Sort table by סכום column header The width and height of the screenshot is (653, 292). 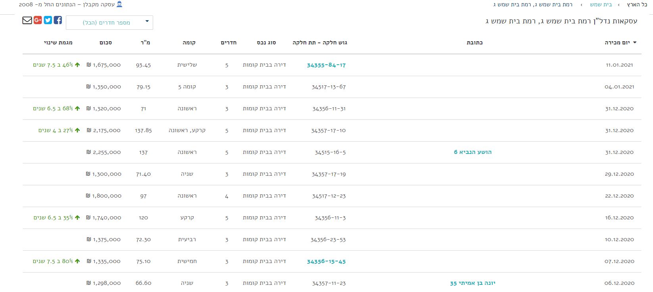106,42
